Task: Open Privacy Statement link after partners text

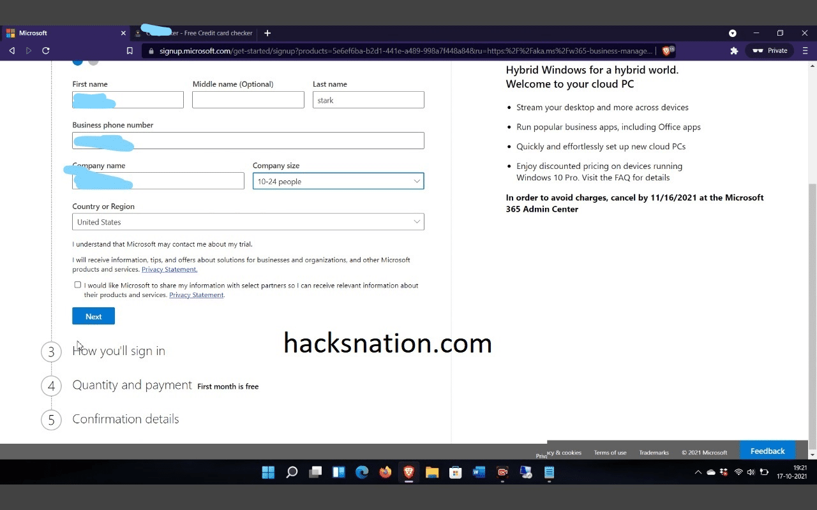Action: click(197, 295)
